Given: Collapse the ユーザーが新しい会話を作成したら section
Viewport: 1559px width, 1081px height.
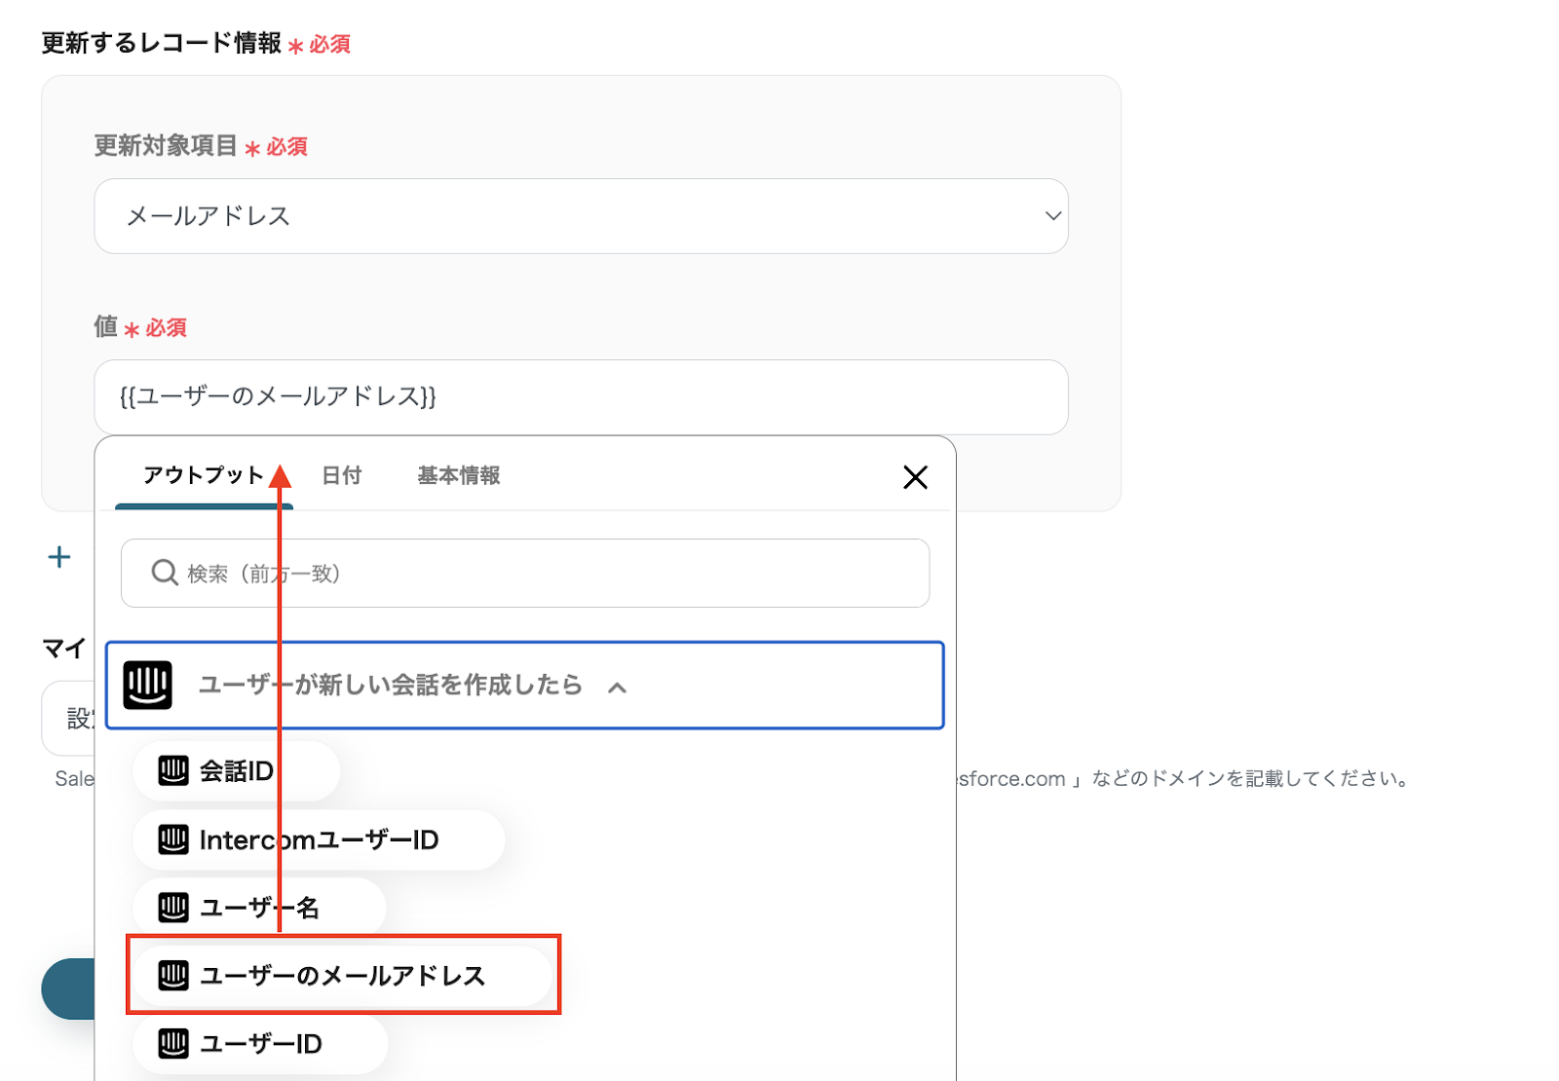Looking at the screenshot, I should (x=617, y=688).
